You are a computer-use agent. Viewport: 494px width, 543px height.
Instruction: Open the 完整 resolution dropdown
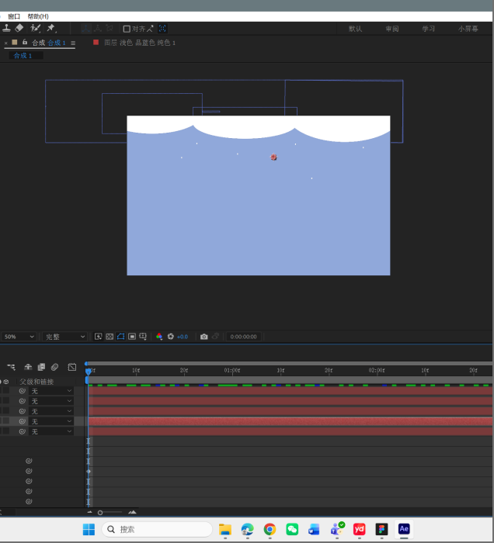[64, 337]
